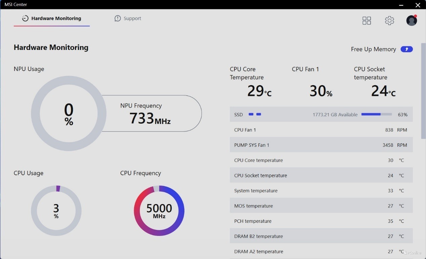Image resolution: width=426 pixels, height=259 pixels.
Task: Click the vertical scrollbar on the right
Action: pos(423,90)
